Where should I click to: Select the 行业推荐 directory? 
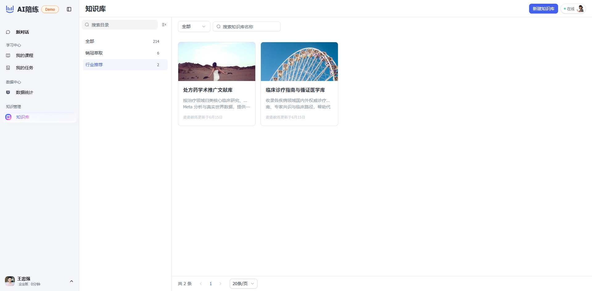[x=125, y=65]
